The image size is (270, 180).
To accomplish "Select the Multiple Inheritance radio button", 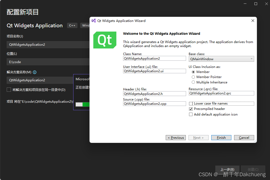I will click(x=193, y=82).
